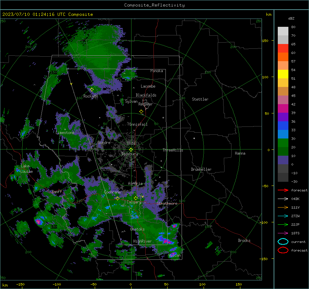Click the magenta storm core east of HighRiver
The image size is (309, 289).
click(167, 241)
